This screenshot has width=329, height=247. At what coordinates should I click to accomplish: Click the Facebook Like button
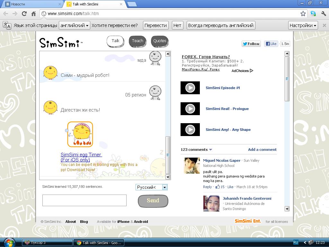click(x=271, y=44)
